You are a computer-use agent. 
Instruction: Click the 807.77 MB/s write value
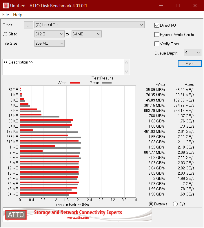pos(154,152)
